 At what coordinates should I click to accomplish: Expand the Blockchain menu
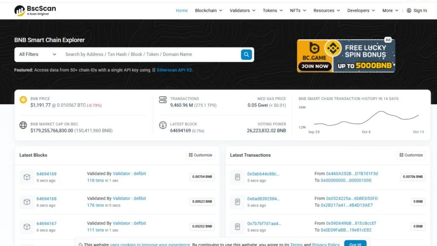tap(208, 11)
